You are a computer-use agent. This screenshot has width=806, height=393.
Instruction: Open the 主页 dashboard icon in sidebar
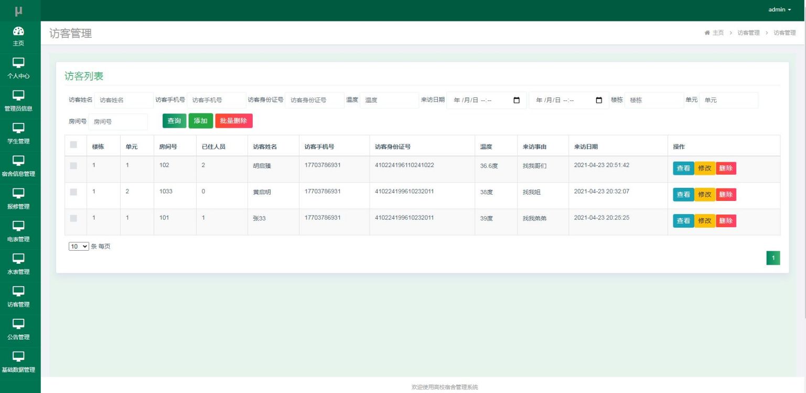coord(18,31)
